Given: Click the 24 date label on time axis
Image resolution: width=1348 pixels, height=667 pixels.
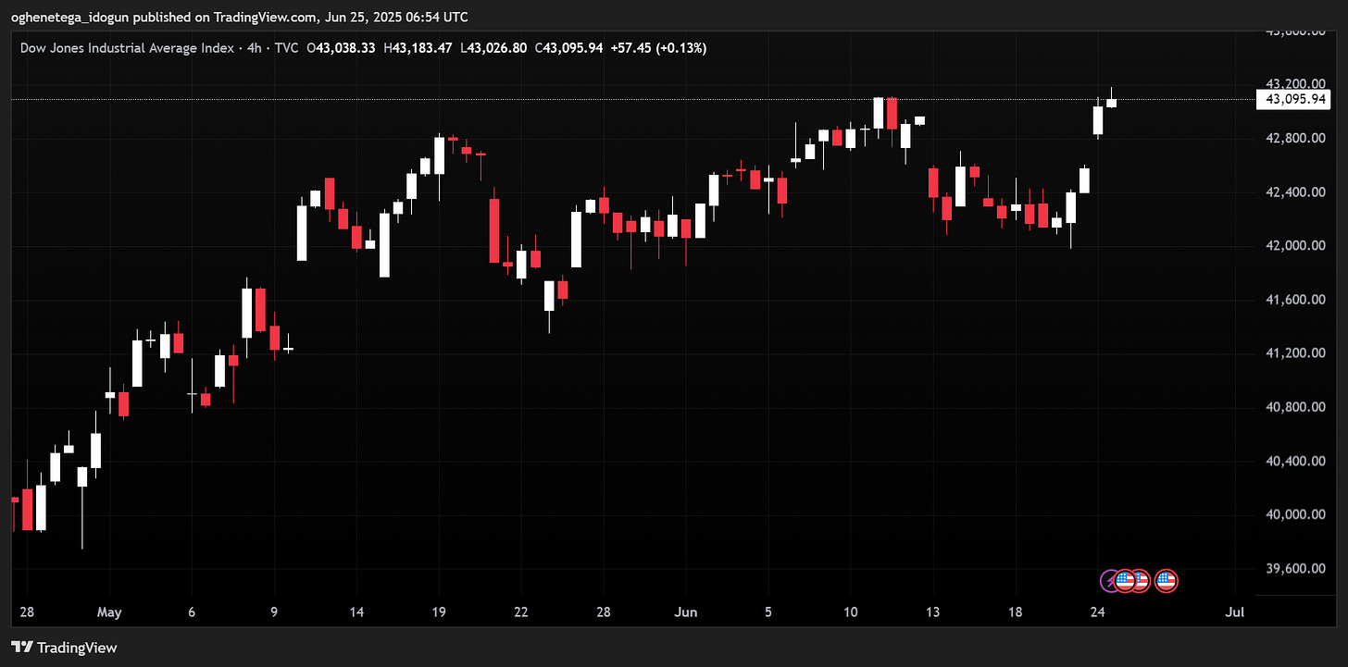Looking at the screenshot, I should point(1097,612).
